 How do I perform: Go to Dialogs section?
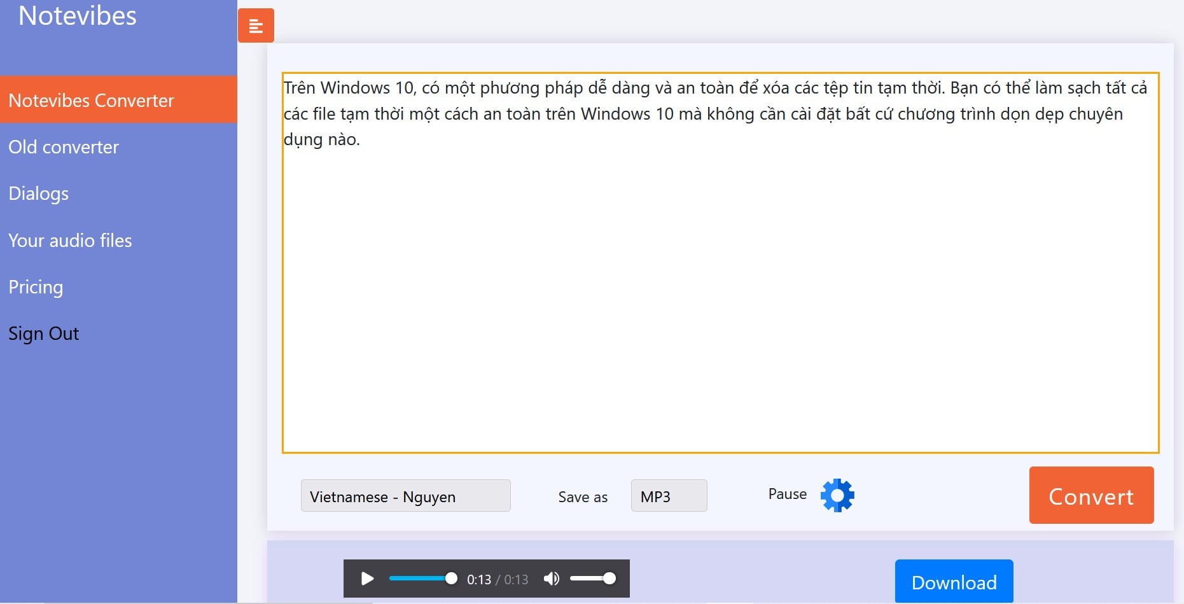39,194
